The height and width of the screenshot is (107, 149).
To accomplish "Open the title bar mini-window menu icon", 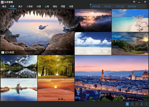I will pos(134,2).
